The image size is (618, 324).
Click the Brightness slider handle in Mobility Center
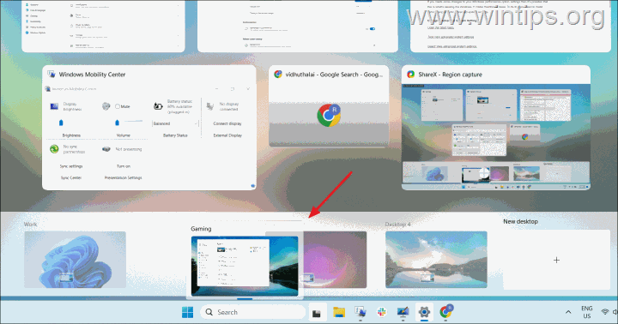(x=61, y=123)
